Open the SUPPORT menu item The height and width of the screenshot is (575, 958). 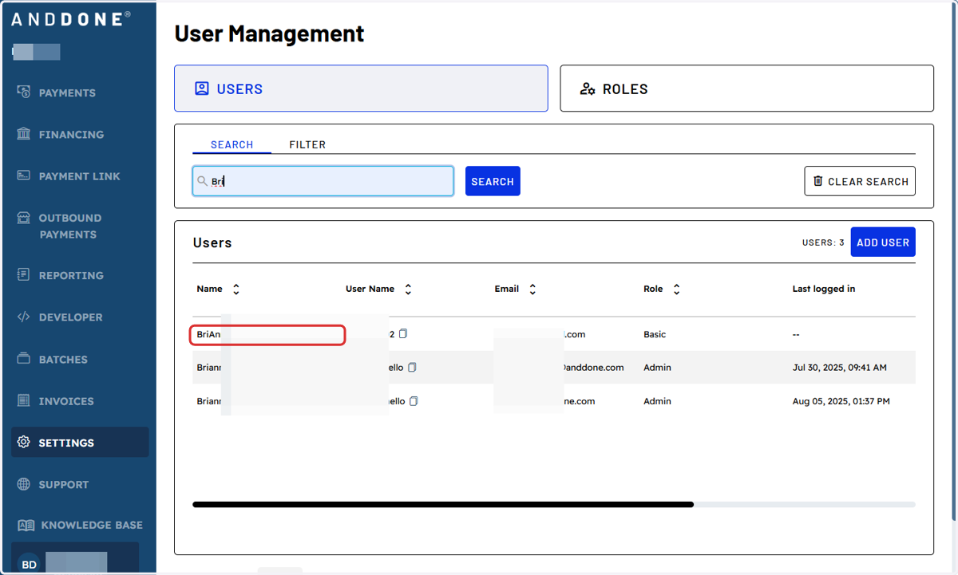point(64,484)
